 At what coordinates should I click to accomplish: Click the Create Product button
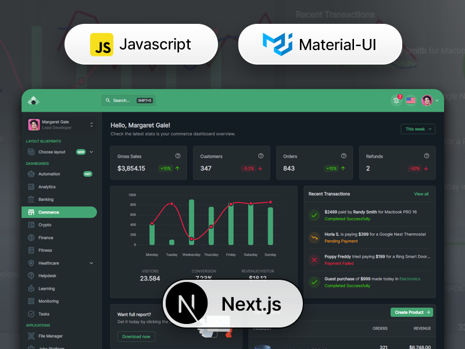(x=412, y=312)
